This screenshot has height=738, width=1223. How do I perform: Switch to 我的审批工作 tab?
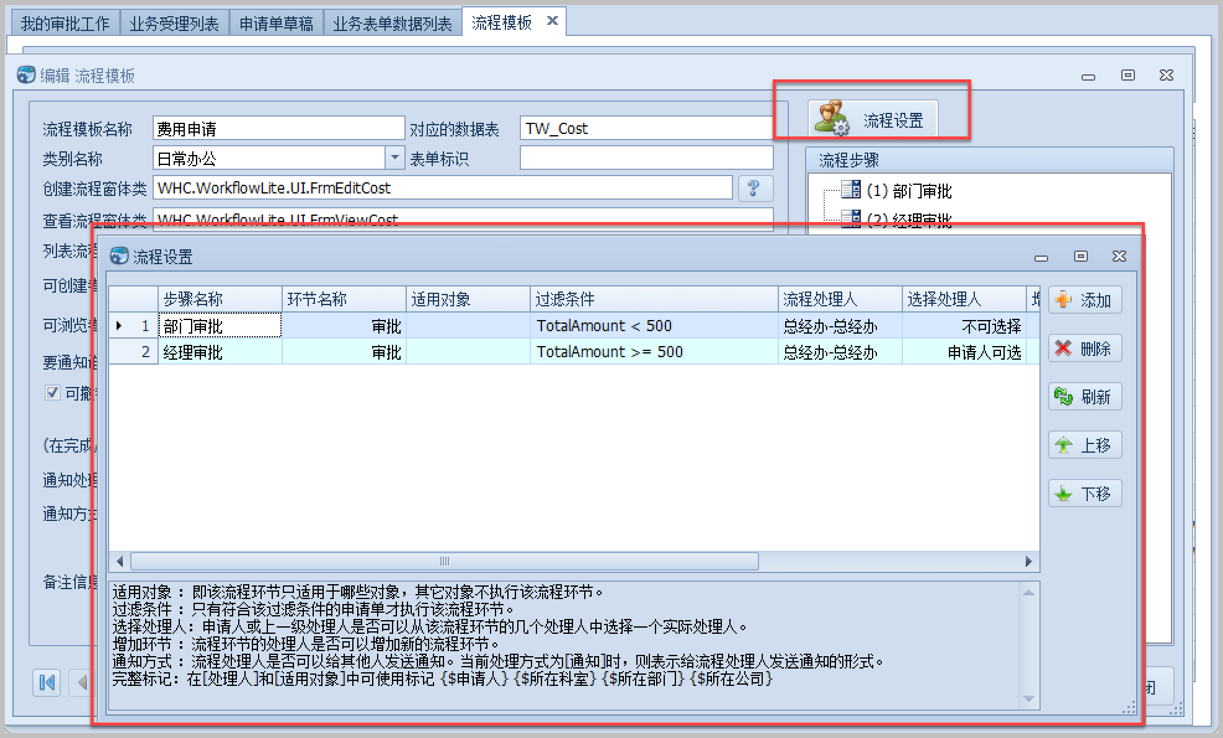click(65, 24)
